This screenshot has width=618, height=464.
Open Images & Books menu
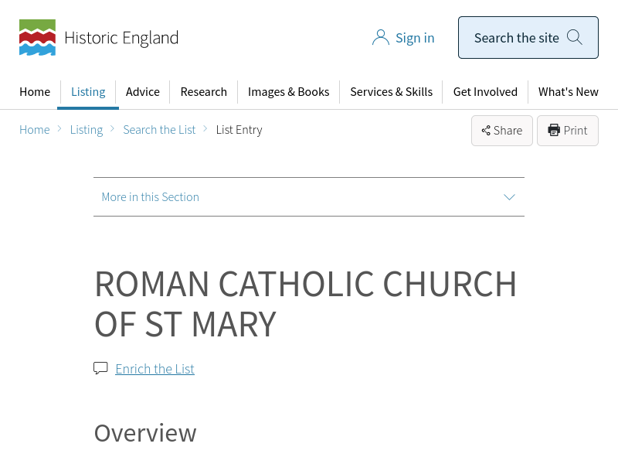click(x=288, y=92)
